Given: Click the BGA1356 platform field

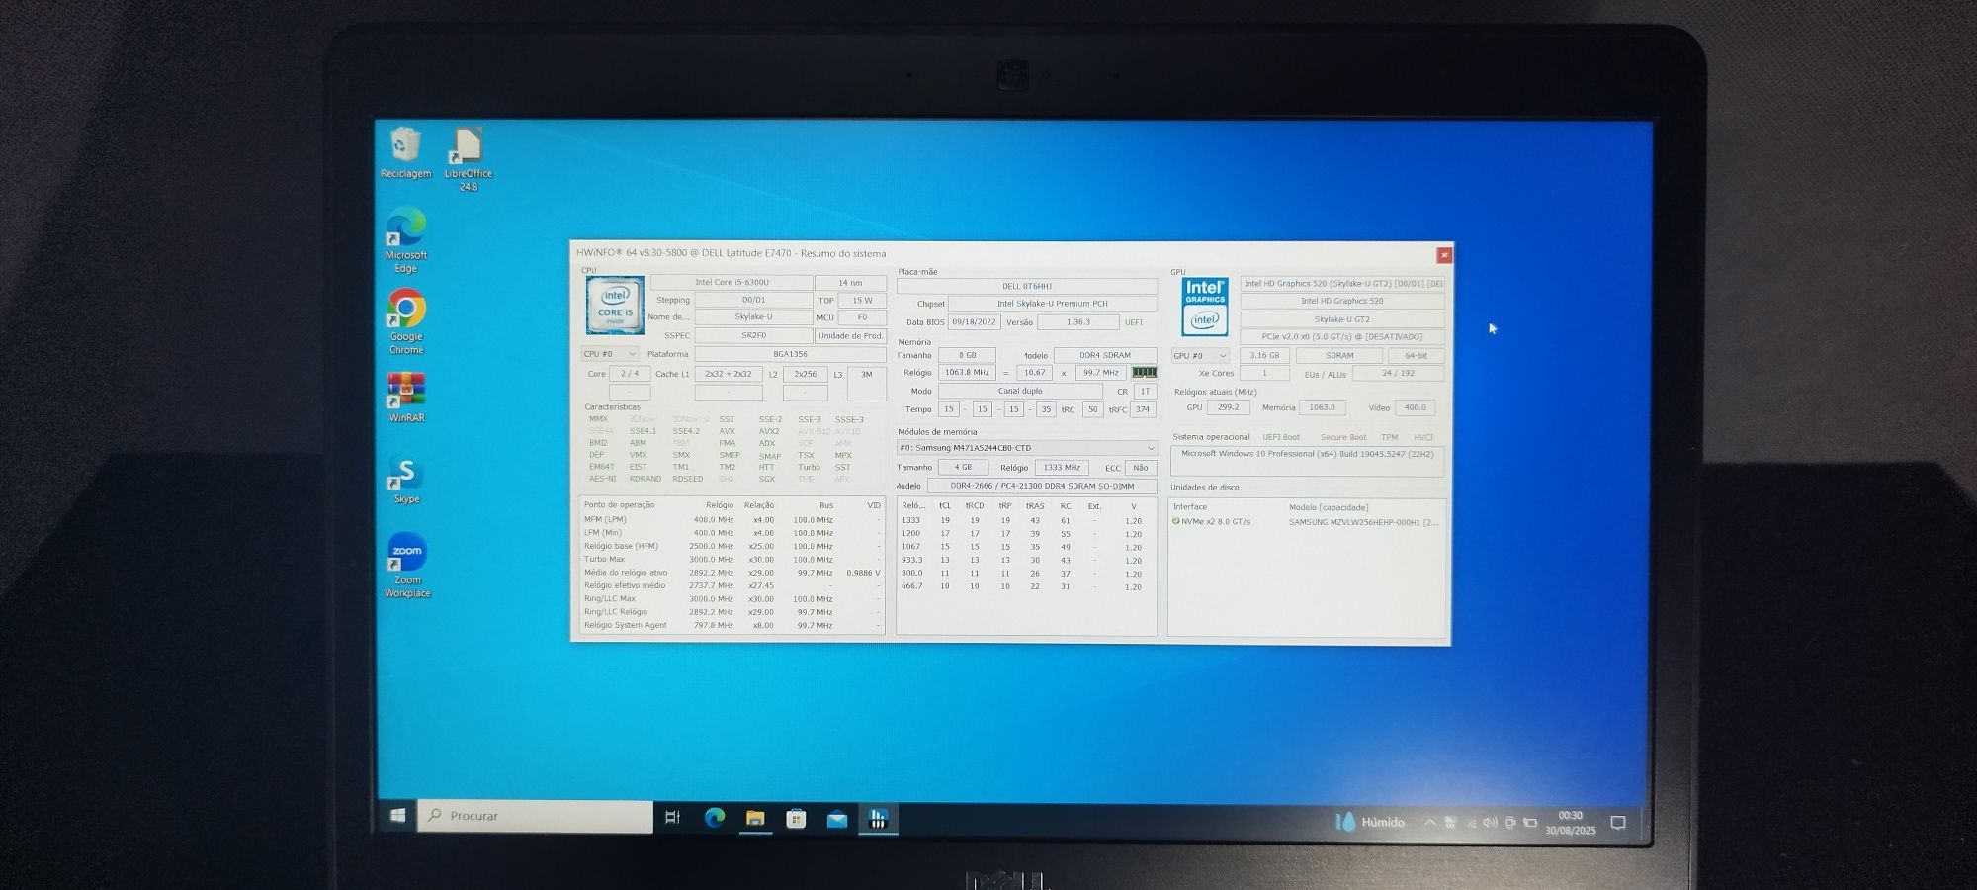Looking at the screenshot, I should (790, 354).
